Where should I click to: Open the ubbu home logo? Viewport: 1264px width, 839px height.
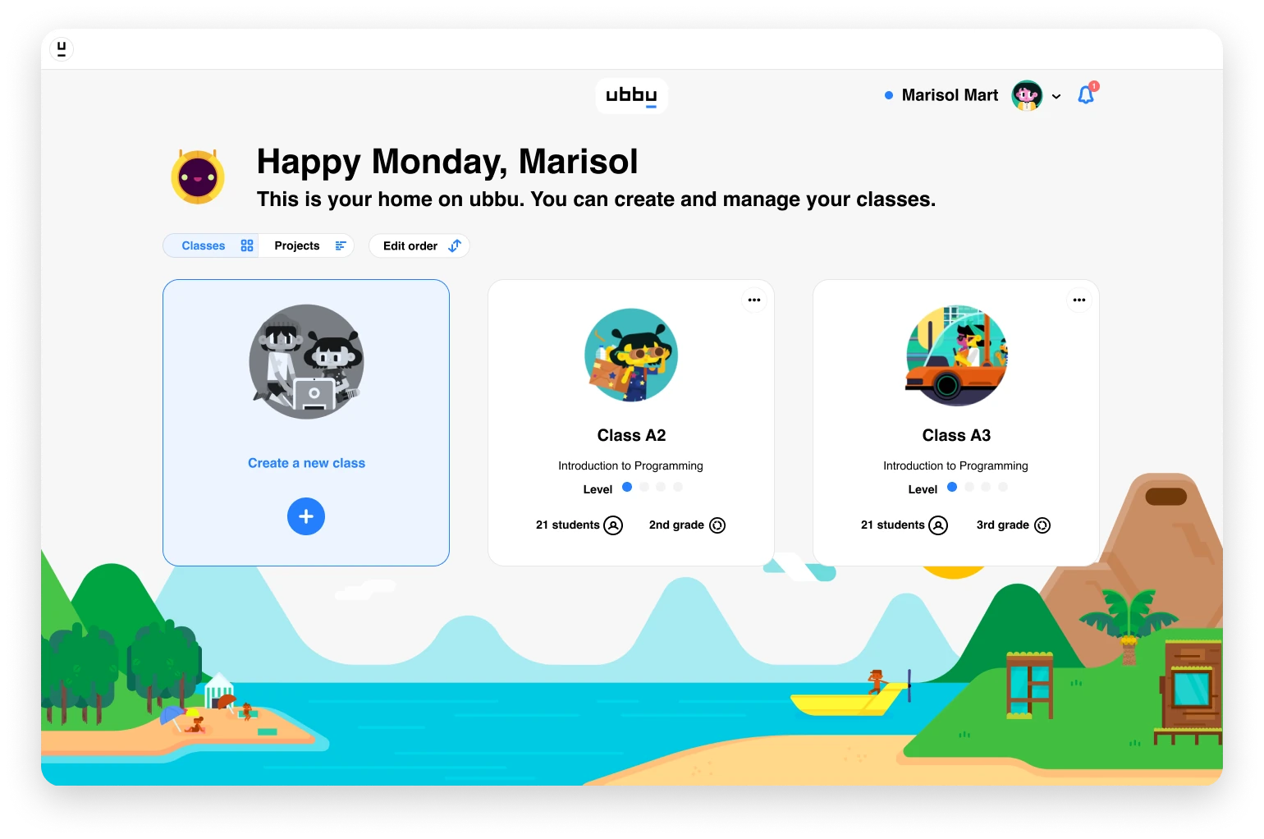click(631, 95)
